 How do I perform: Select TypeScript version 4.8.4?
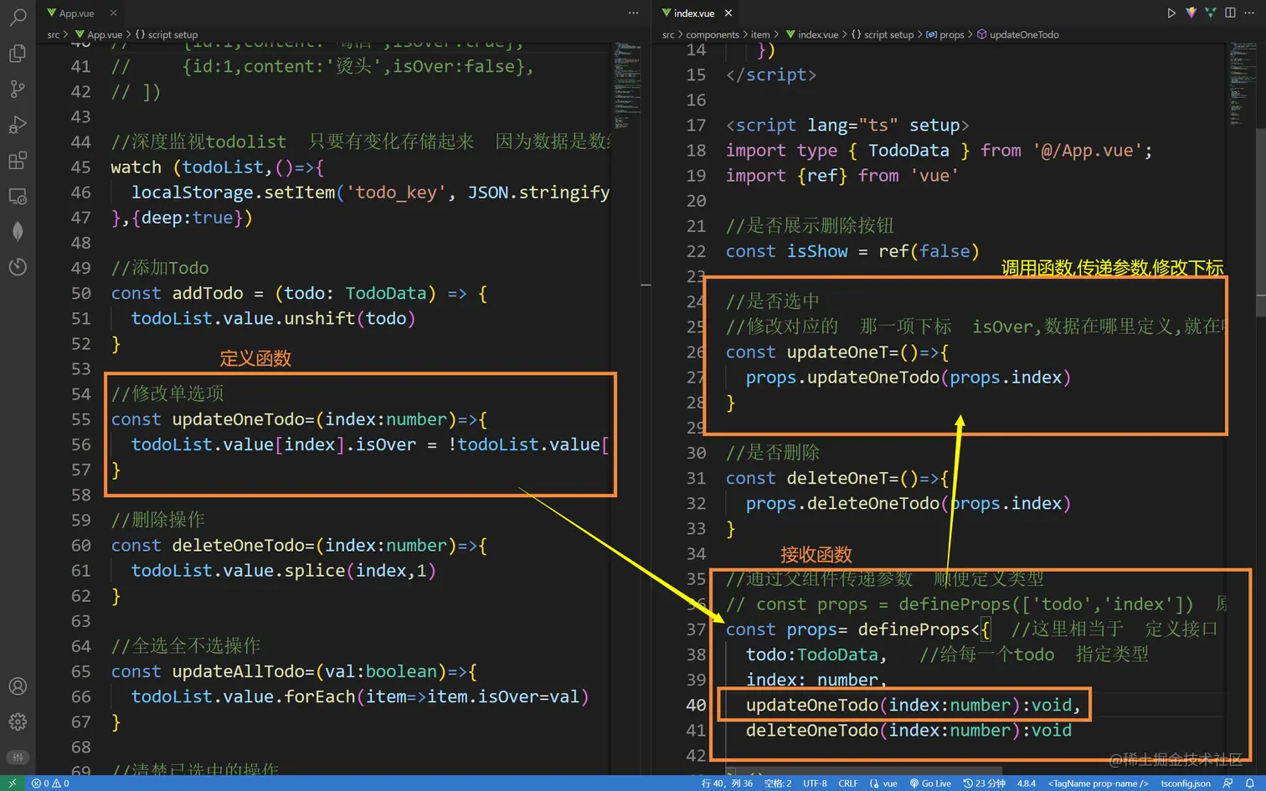tap(1027, 783)
